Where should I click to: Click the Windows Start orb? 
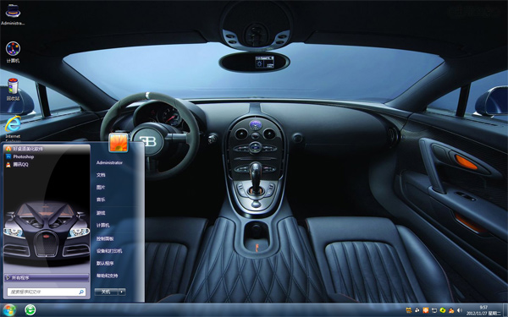9,310
